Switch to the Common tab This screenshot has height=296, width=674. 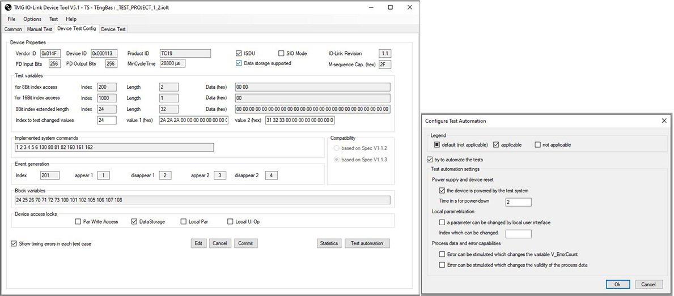[x=14, y=29]
